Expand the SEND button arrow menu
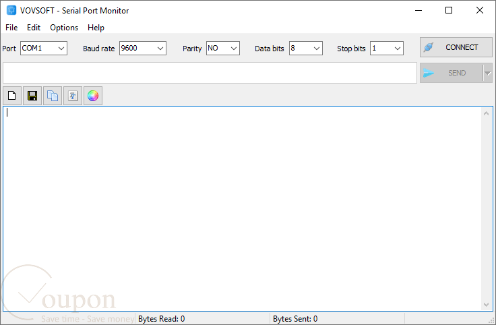496x325 pixels. click(488, 73)
